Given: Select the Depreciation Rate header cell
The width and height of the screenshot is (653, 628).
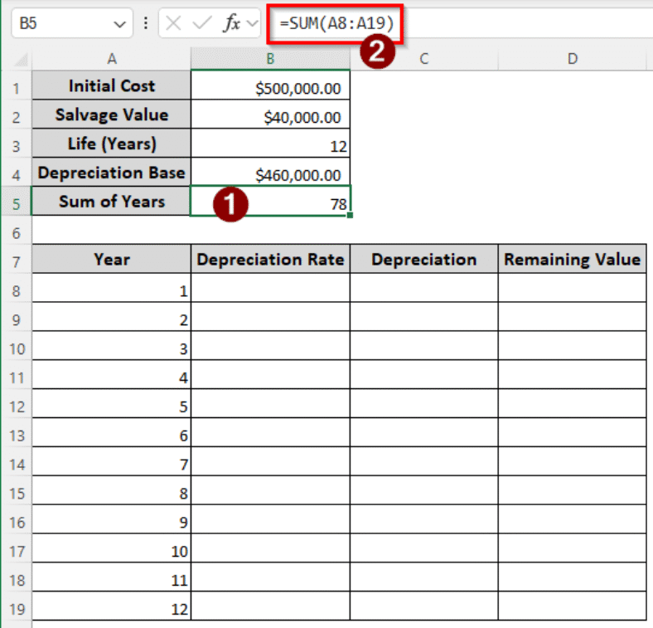Looking at the screenshot, I should (x=270, y=259).
